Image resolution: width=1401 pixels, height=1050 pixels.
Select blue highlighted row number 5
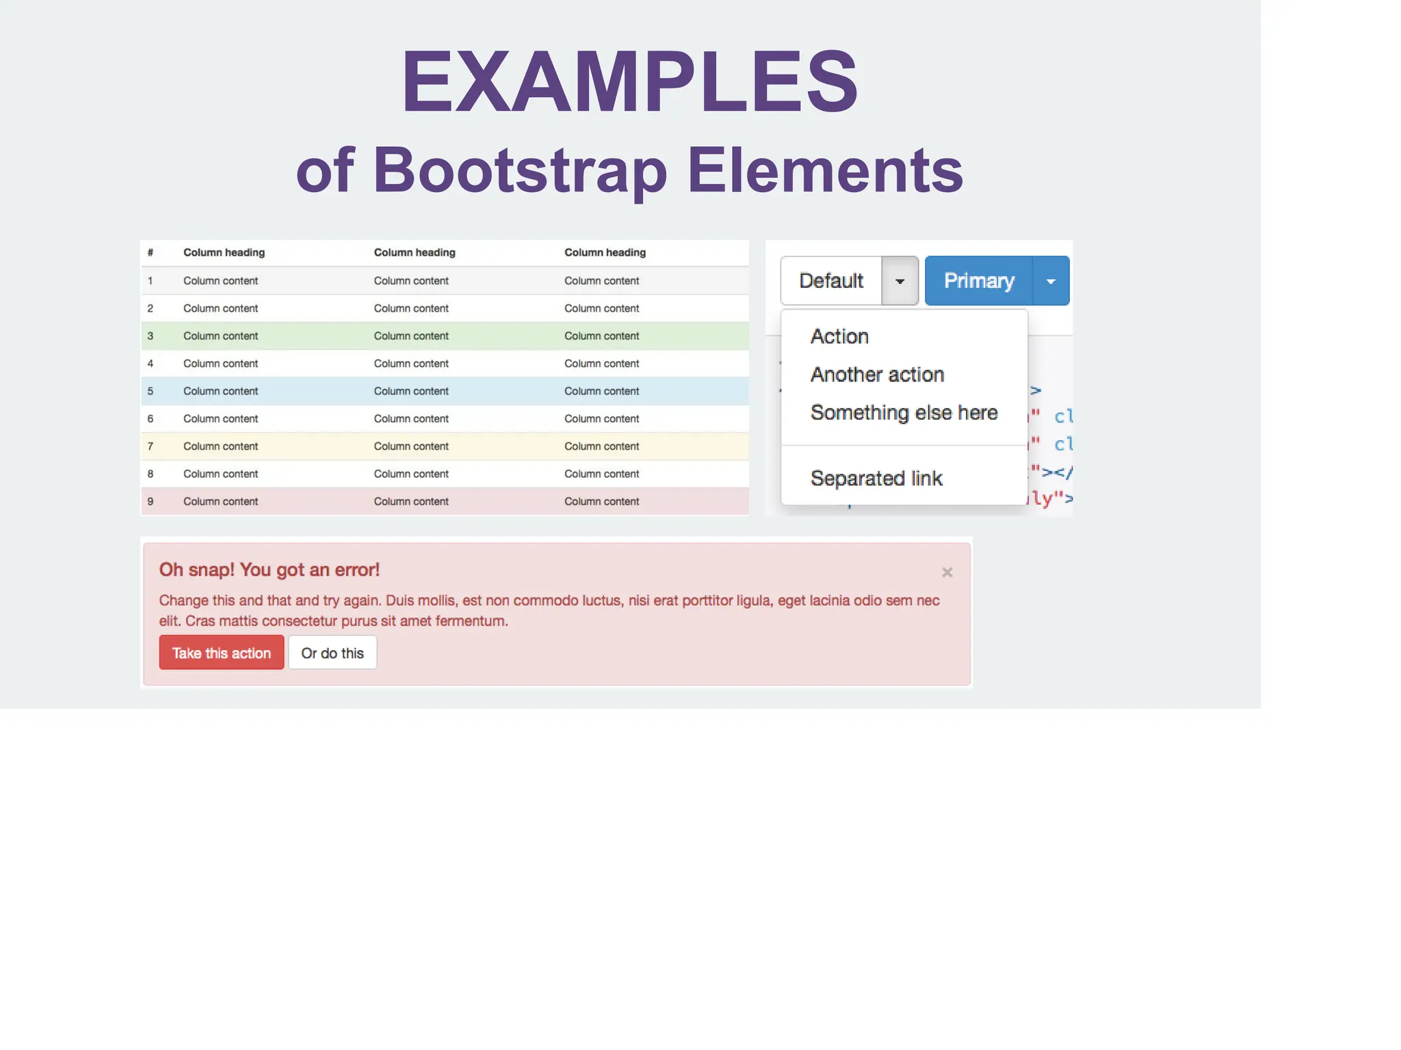point(445,391)
